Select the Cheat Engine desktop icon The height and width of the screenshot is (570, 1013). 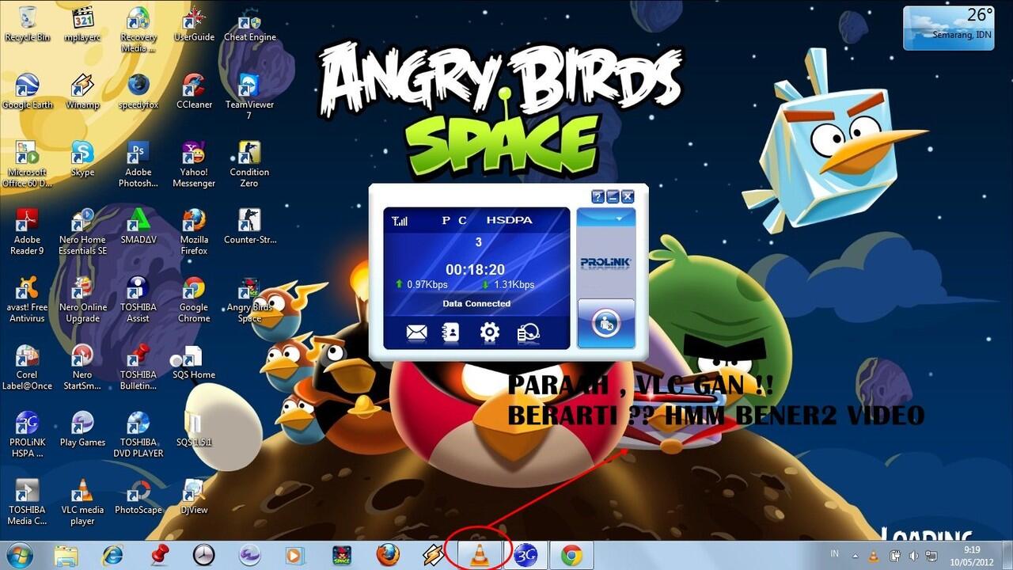(x=250, y=24)
